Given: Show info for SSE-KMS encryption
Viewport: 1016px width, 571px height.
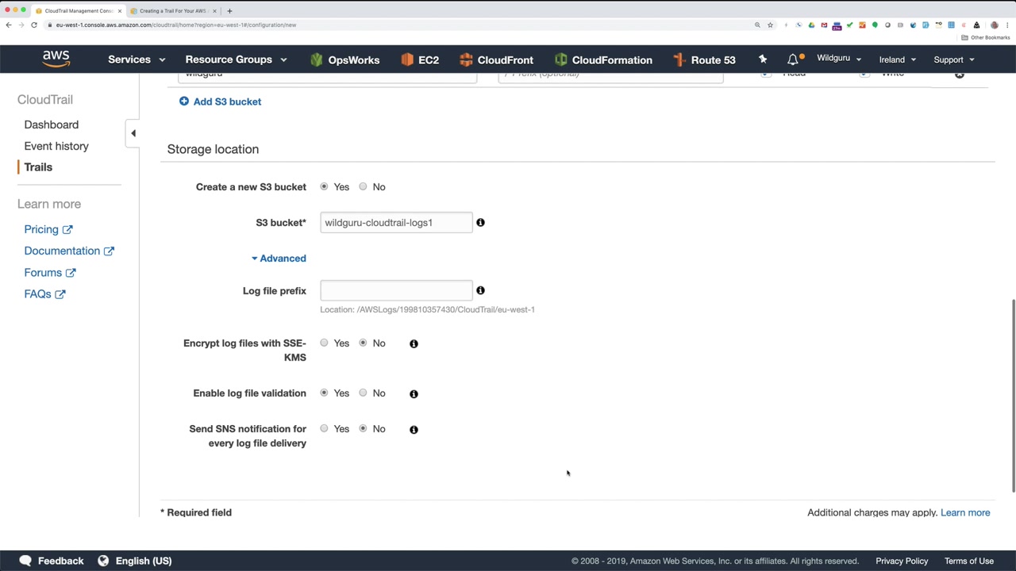Looking at the screenshot, I should (414, 343).
